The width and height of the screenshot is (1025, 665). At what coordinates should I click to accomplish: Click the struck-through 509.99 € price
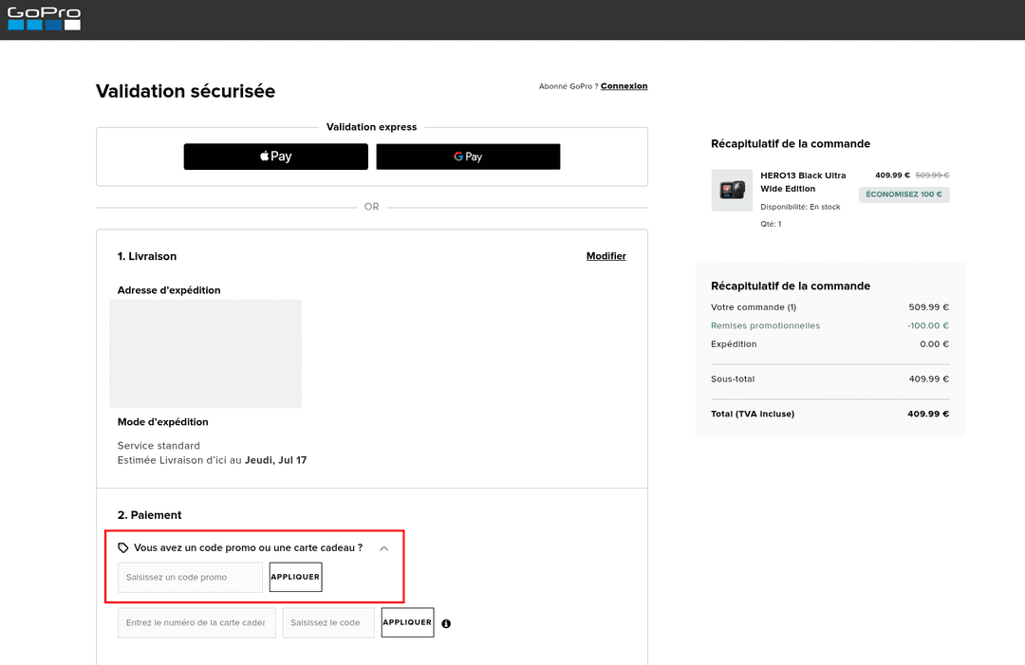tap(932, 175)
